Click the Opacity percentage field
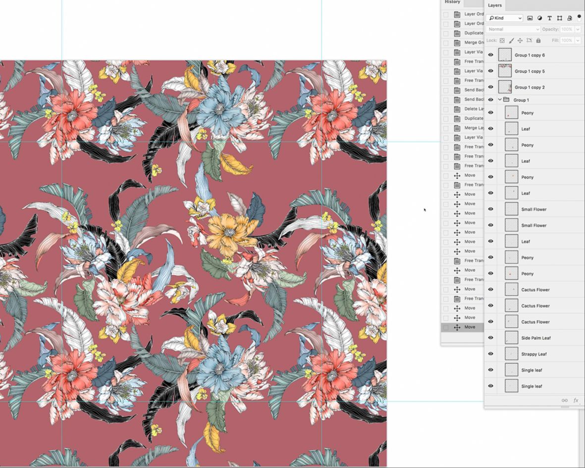585x468 pixels. (x=567, y=29)
